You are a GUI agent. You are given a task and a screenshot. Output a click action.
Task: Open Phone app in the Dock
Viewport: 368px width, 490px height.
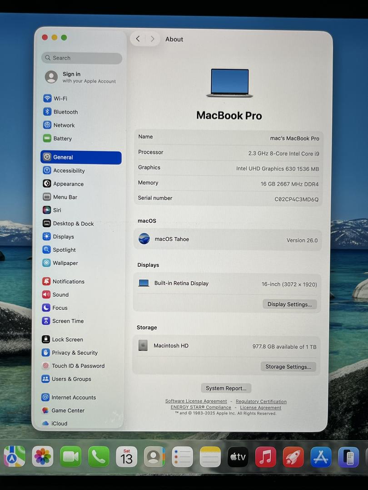click(x=99, y=456)
